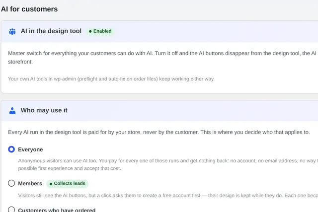Click the note about Your own AI tools in wp-admin
The image size is (318, 212).
click(111, 79)
